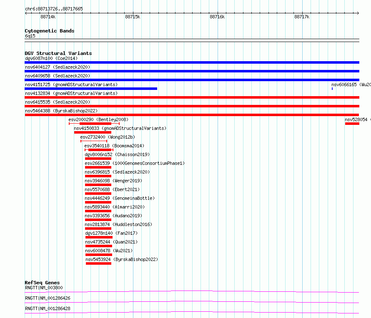
Task: Click the blue bar under nsv6404127
Action: pos(192,71)
